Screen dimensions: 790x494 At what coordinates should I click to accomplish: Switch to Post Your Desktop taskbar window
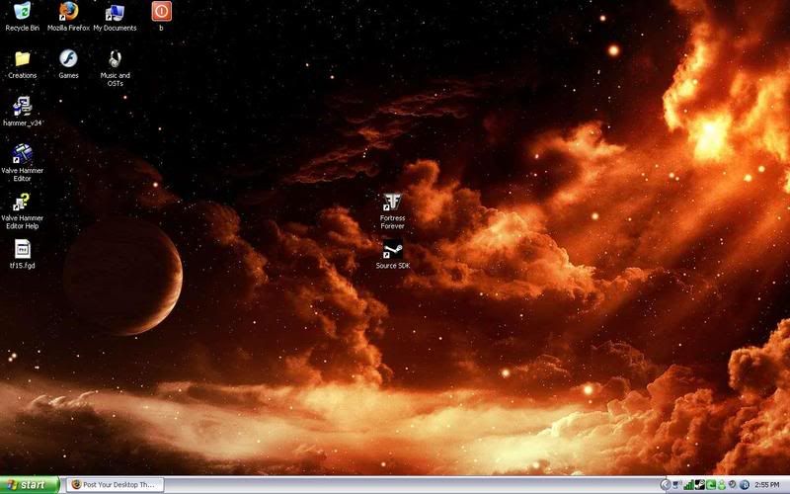click(114, 485)
